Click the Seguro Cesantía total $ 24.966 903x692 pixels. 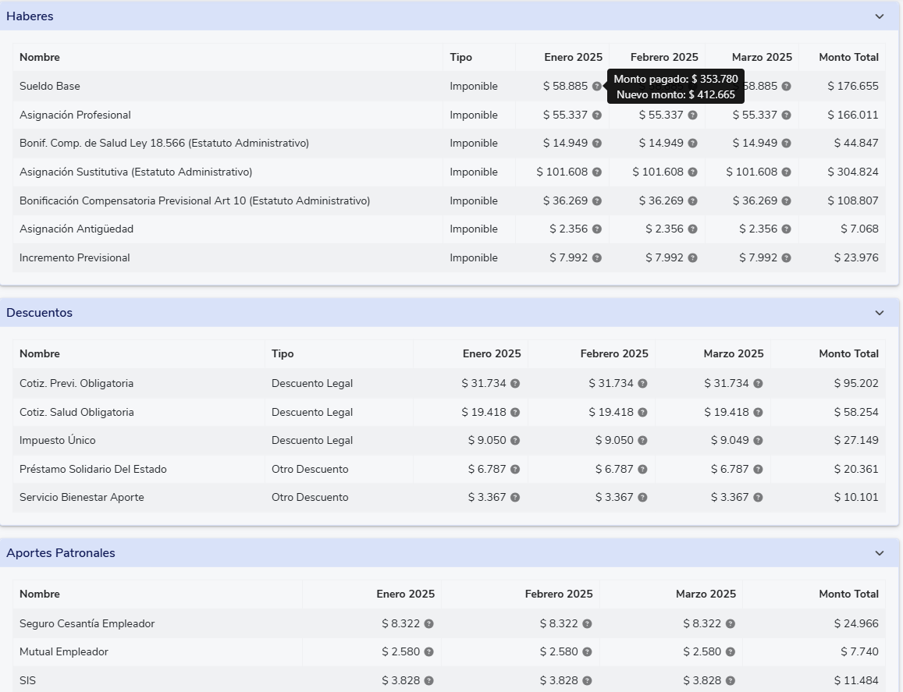tap(856, 623)
